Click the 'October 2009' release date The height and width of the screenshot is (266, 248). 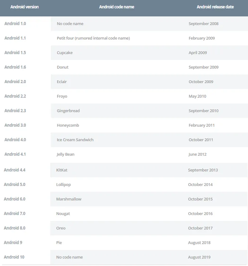(x=201, y=82)
